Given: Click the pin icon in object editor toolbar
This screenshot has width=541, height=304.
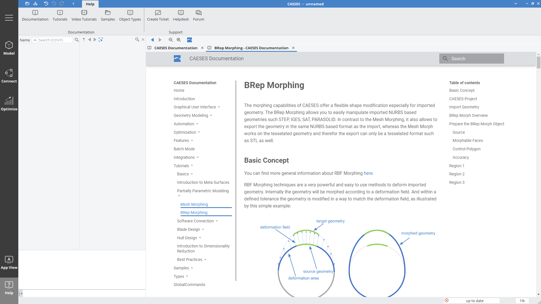Looking at the screenshot, I should tap(84, 40).
